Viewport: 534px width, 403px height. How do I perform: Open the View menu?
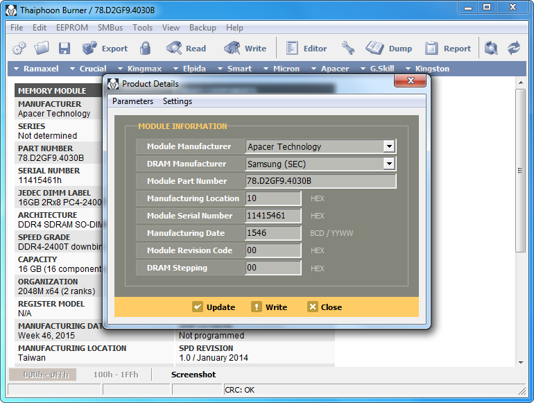tap(171, 28)
